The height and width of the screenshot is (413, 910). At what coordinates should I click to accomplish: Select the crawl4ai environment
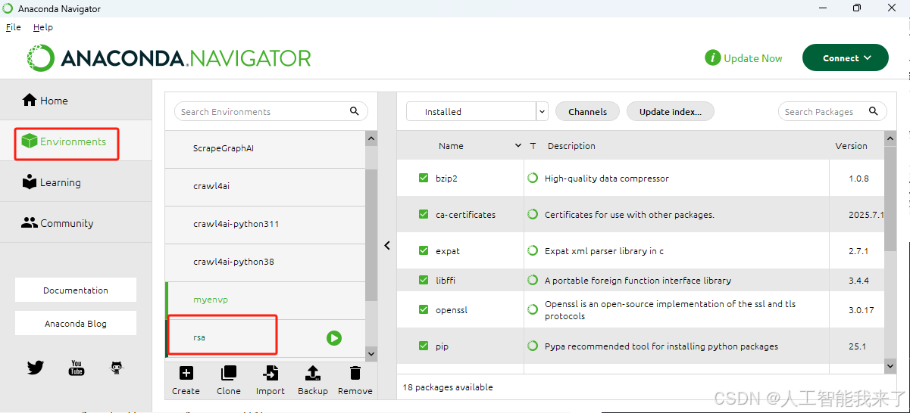(x=265, y=187)
